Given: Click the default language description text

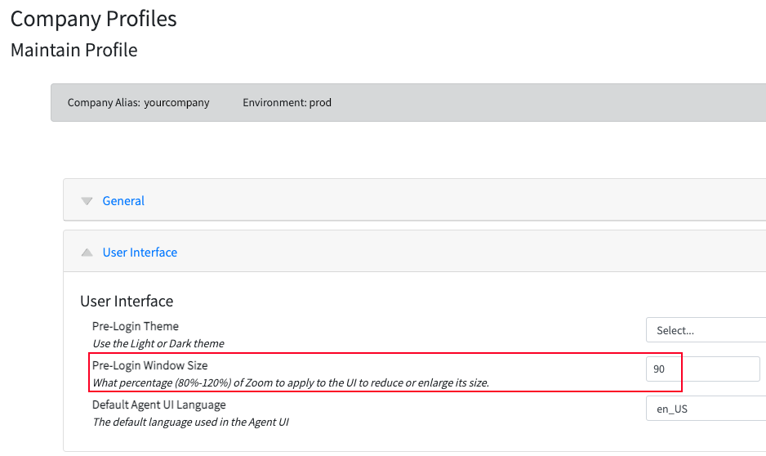Looking at the screenshot, I should coord(190,422).
